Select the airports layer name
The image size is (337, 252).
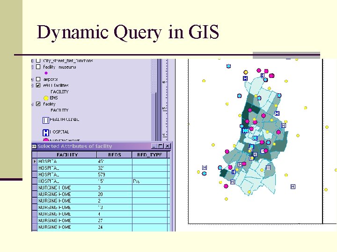click(50, 79)
